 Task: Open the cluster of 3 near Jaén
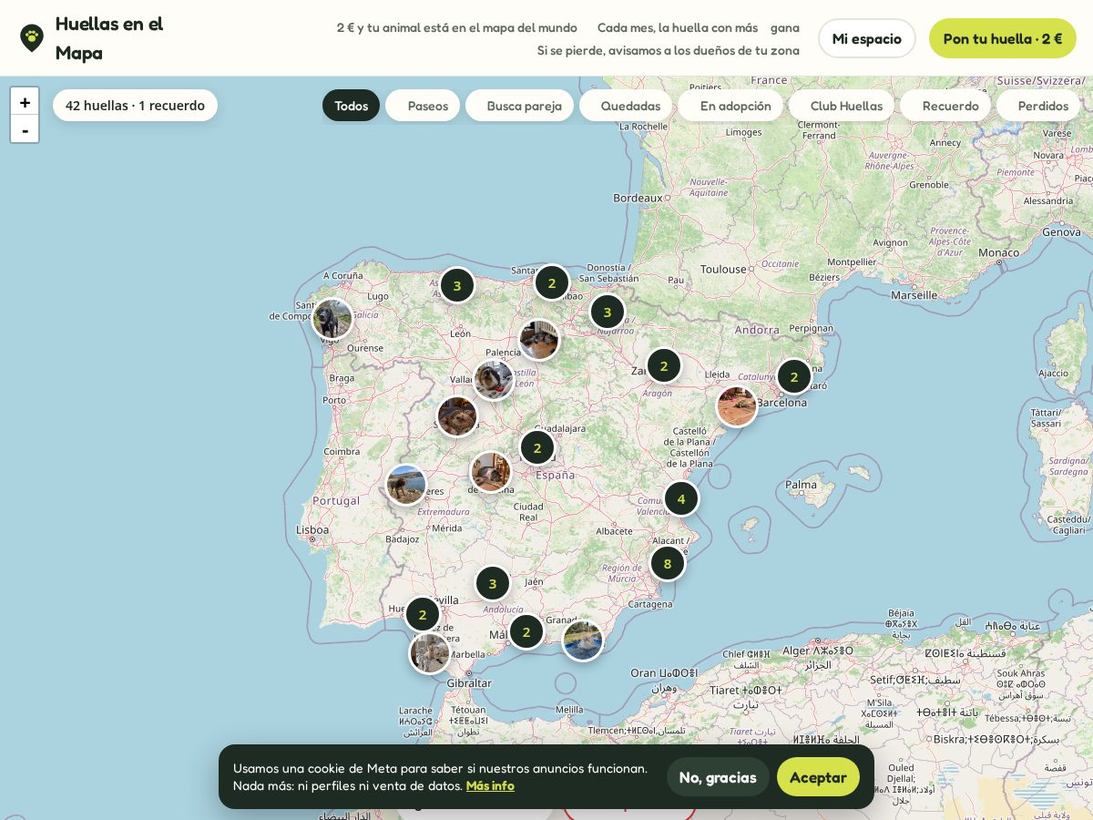point(493,583)
